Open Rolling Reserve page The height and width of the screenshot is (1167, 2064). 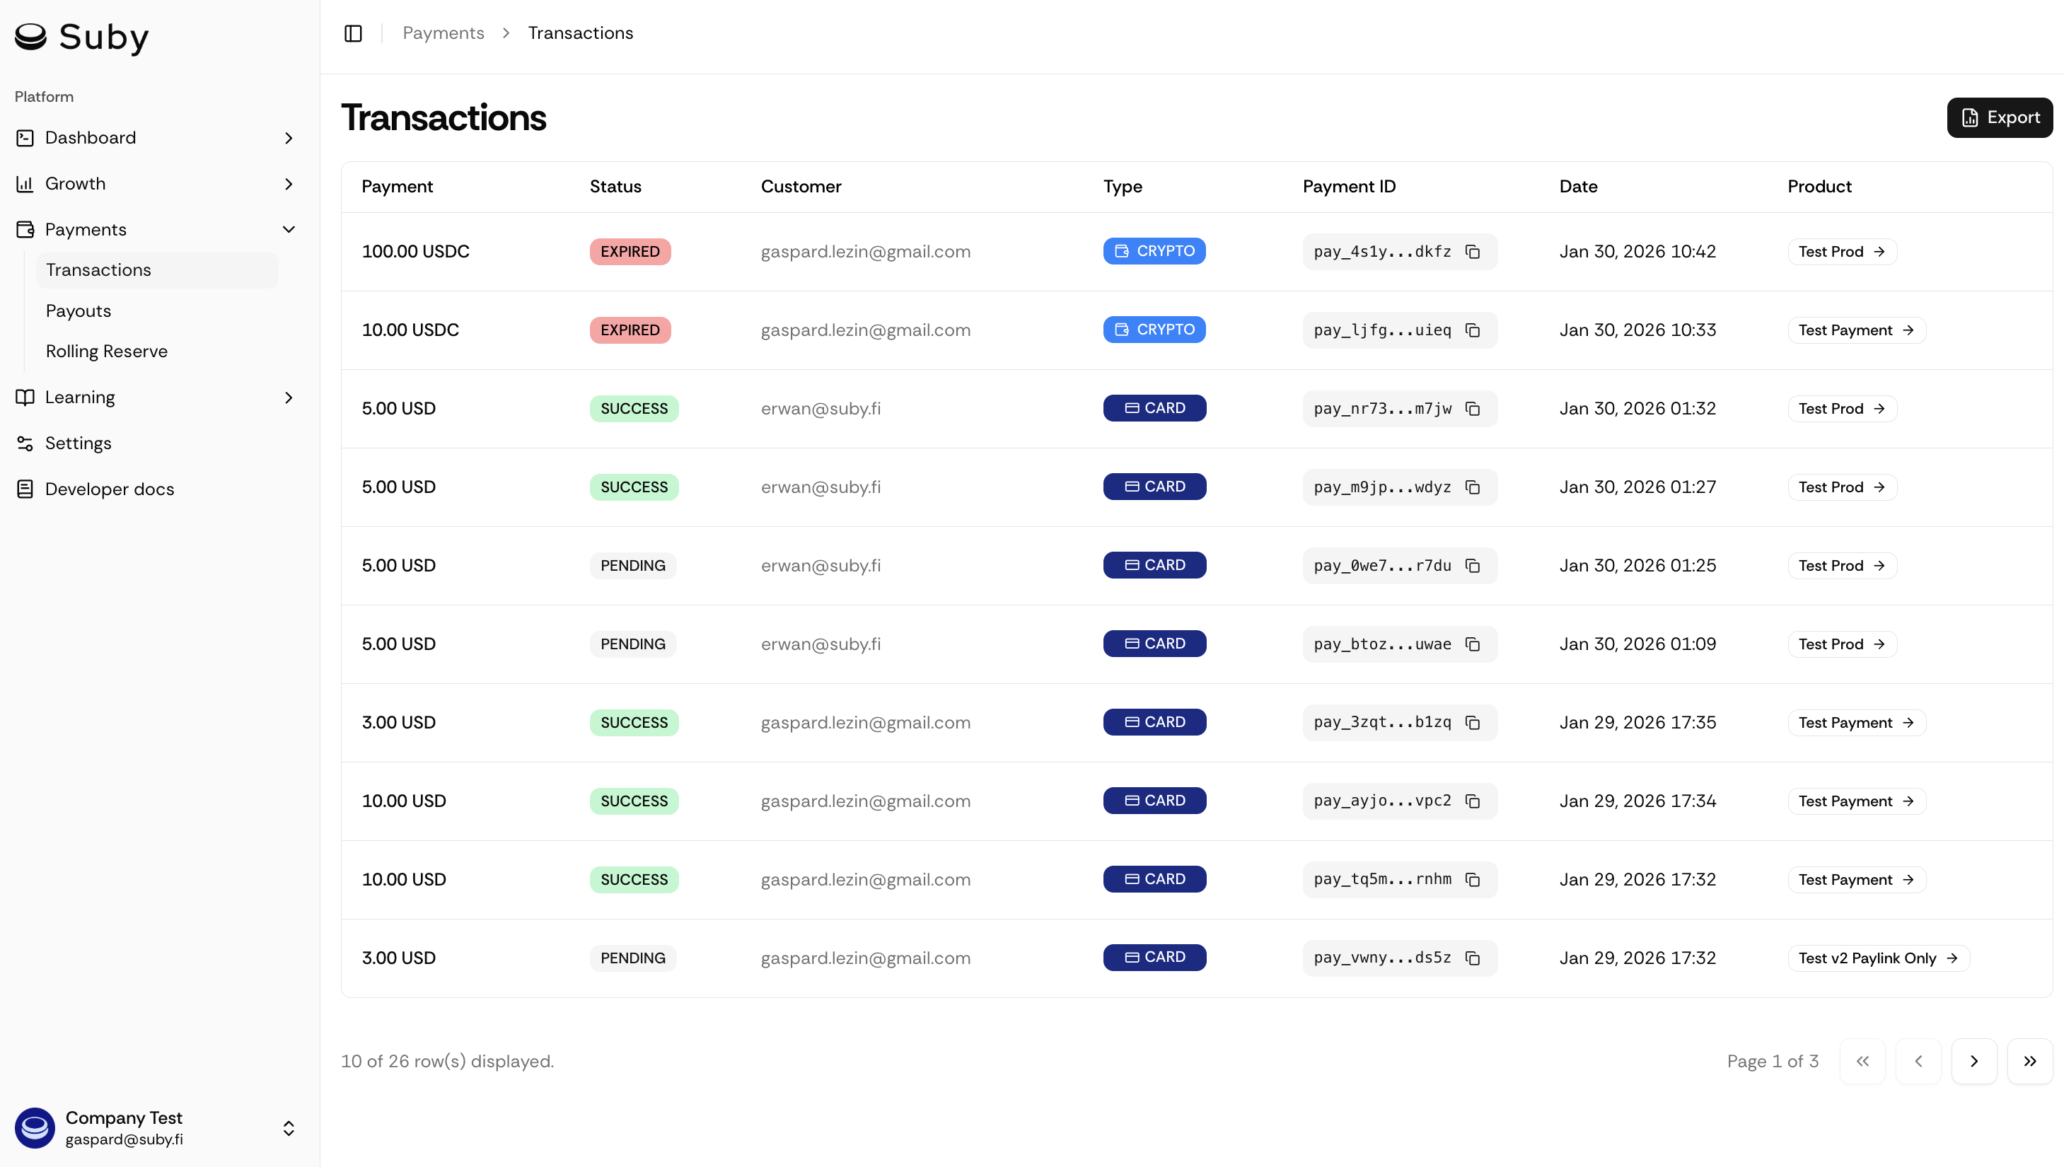107,351
